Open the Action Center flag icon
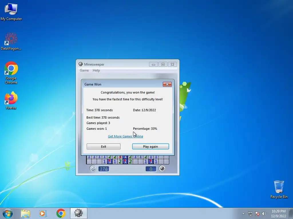Image resolution: width=293 pixels, height=219 pixels. pos(257,214)
